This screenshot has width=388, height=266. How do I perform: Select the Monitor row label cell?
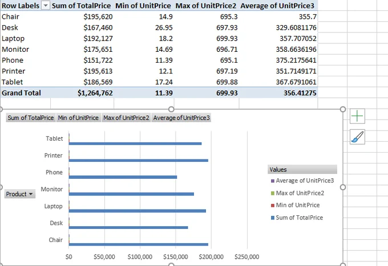tap(25, 49)
